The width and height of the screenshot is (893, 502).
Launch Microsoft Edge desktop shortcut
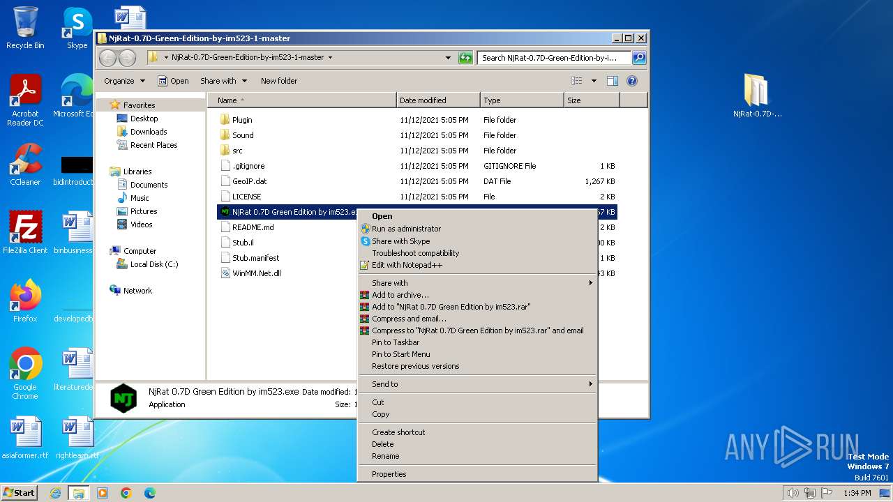point(74,96)
